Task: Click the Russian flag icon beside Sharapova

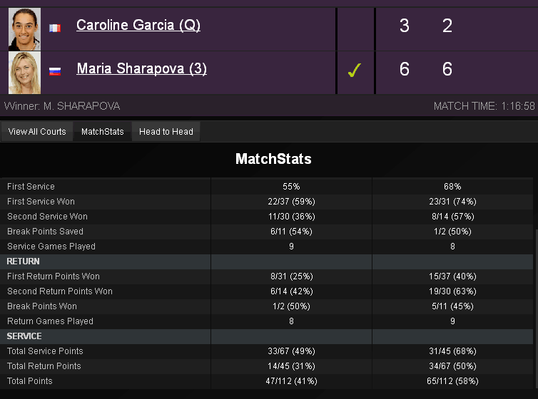Action: pos(55,71)
